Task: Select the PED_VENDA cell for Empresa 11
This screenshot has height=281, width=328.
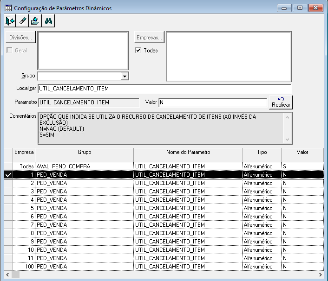Action: [x=84, y=258]
